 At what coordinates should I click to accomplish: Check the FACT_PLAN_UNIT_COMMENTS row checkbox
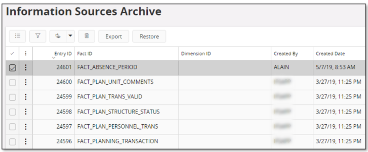[x=12, y=82]
